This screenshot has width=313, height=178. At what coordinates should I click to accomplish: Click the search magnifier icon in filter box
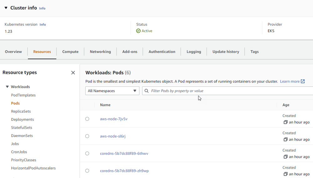146,91
